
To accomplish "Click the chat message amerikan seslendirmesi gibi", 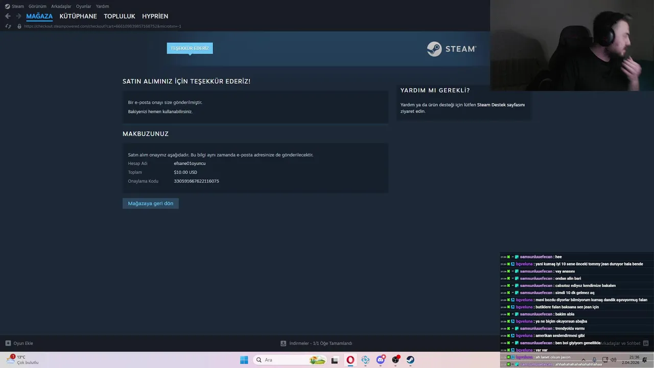I will [559, 336].
